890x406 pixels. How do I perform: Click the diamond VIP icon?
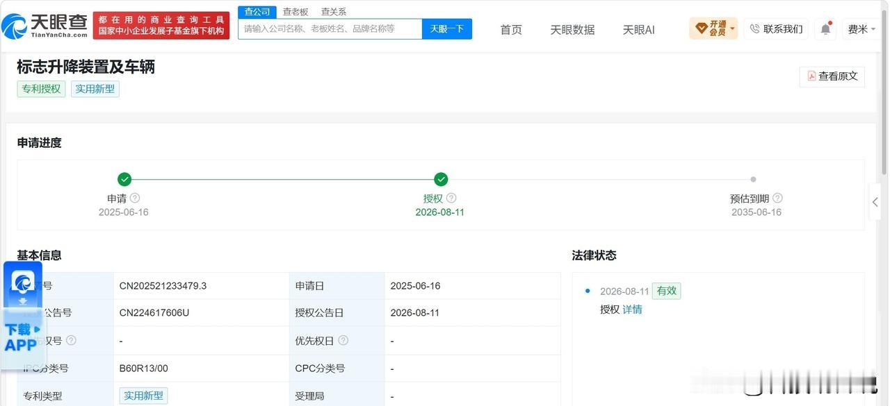click(701, 28)
